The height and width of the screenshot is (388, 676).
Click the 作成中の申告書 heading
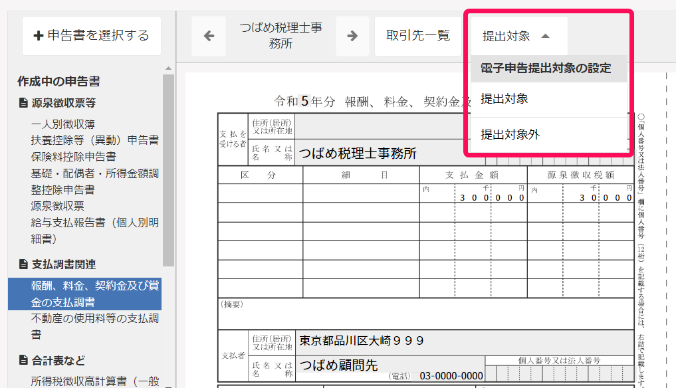58,81
